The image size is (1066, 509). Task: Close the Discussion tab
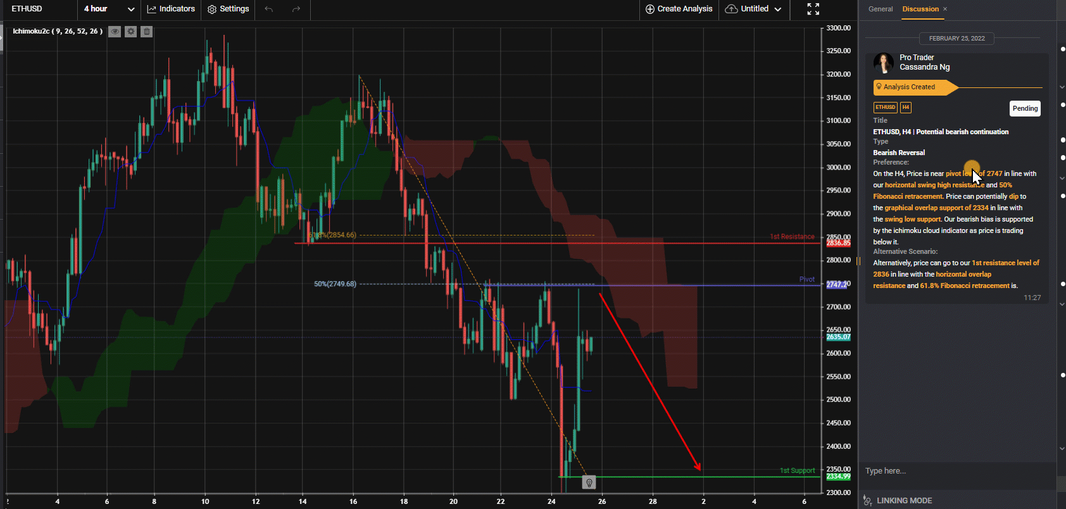coord(945,9)
